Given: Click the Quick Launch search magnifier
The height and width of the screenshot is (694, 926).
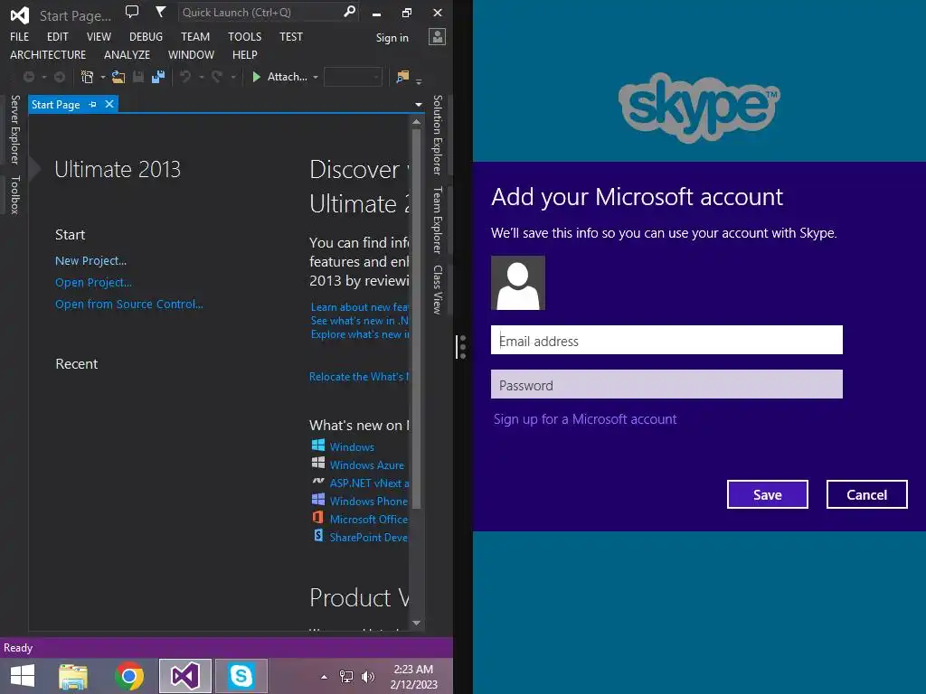Looking at the screenshot, I should tap(350, 12).
